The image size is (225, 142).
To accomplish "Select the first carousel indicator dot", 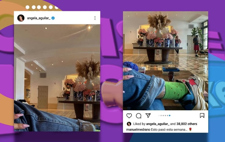I will tap(159, 115).
